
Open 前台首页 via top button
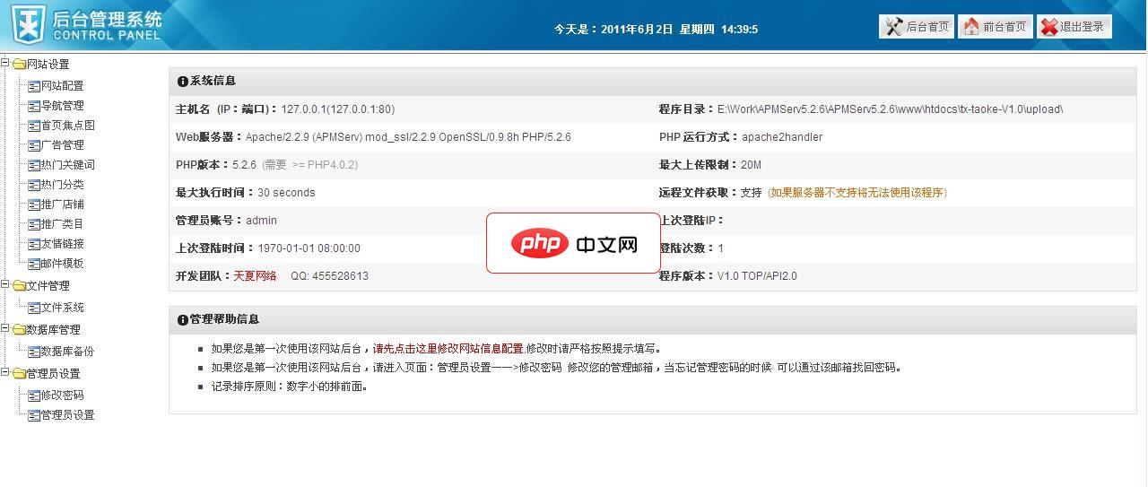tap(996, 27)
